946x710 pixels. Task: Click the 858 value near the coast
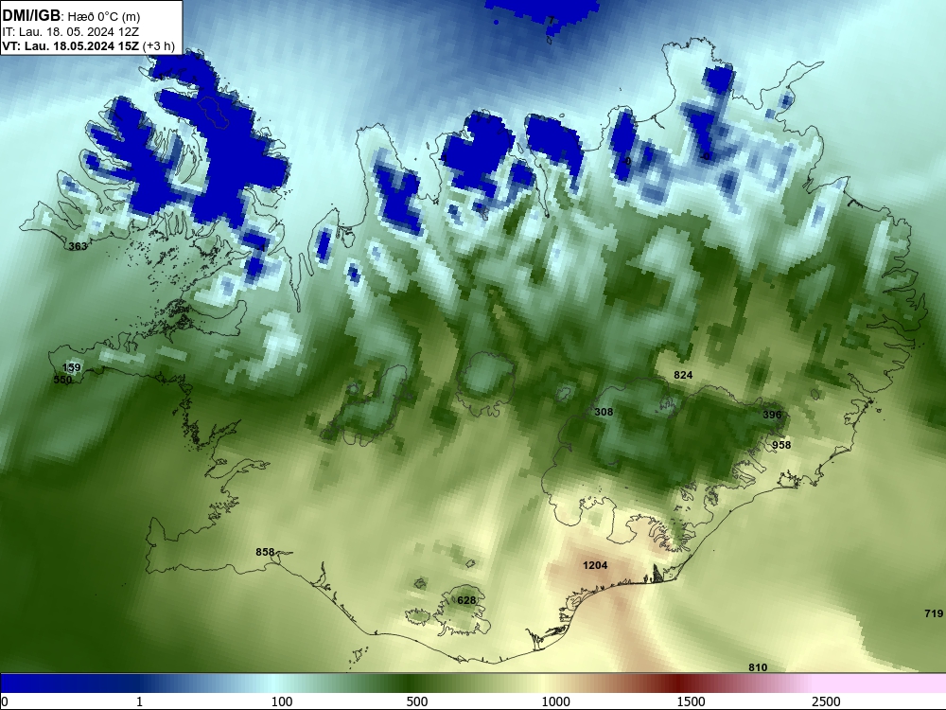pyautogui.click(x=265, y=552)
